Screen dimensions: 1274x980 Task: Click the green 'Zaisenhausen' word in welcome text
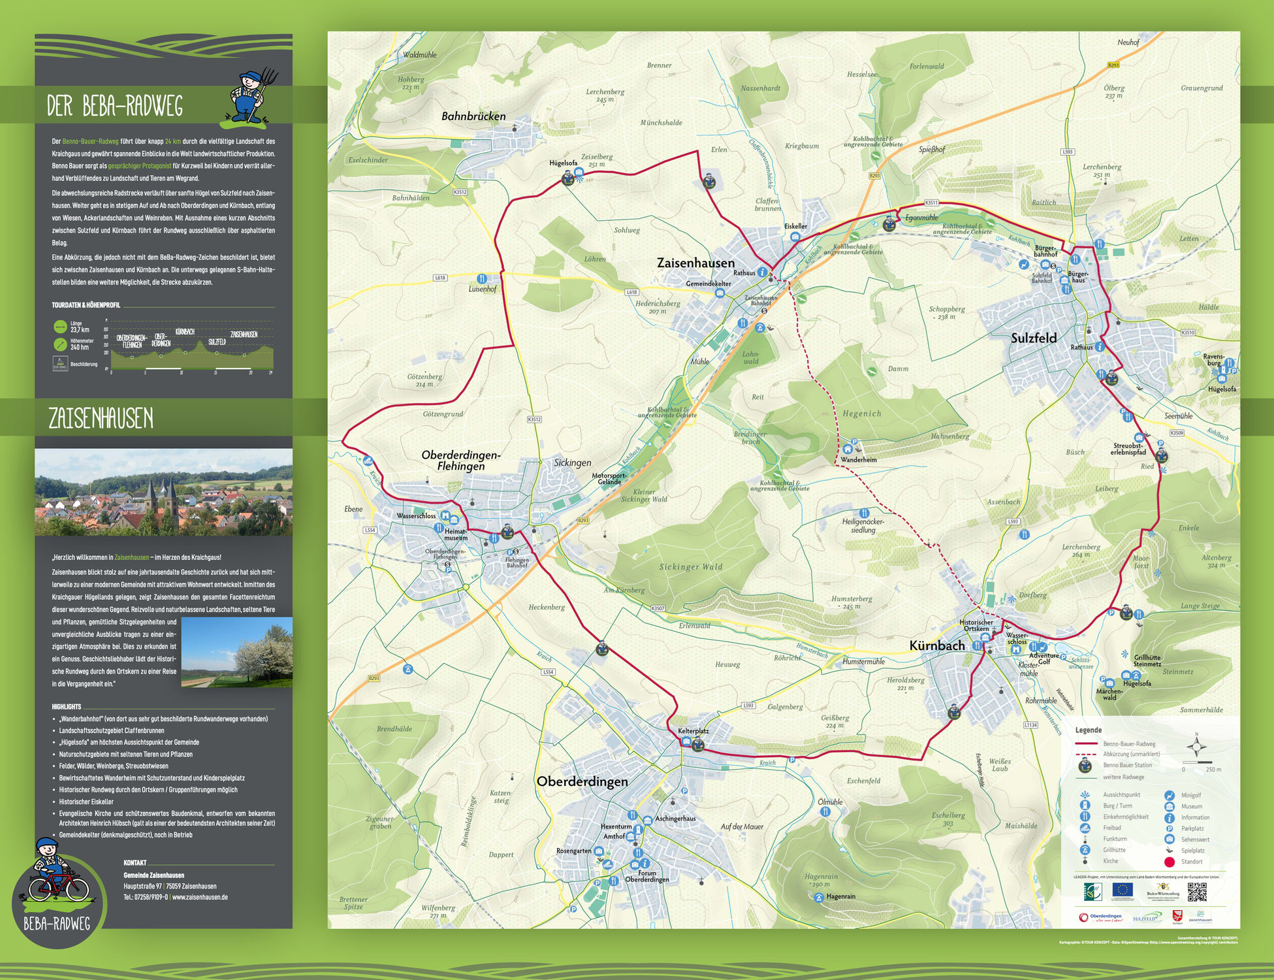132,557
